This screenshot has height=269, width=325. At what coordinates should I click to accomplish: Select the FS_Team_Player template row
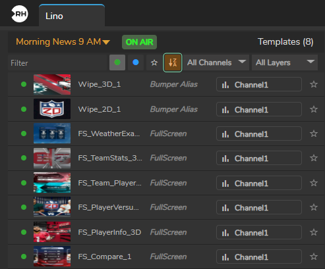166,183
